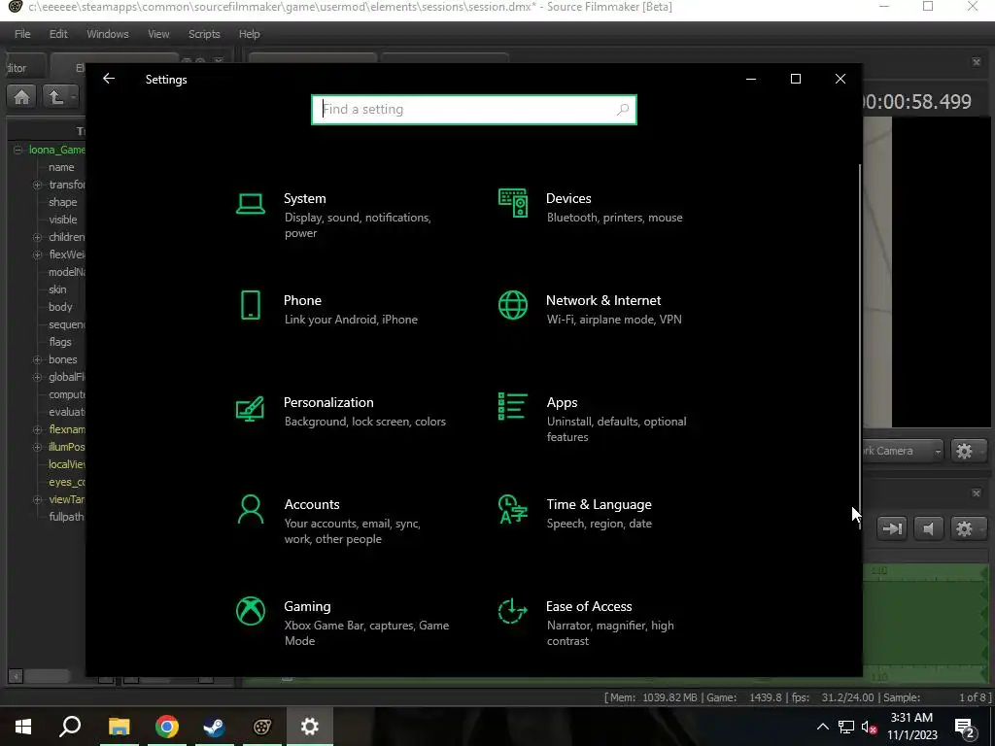The height and width of the screenshot is (746, 995).
Task: Close the timeline panel with X
Action: [976, 492]
